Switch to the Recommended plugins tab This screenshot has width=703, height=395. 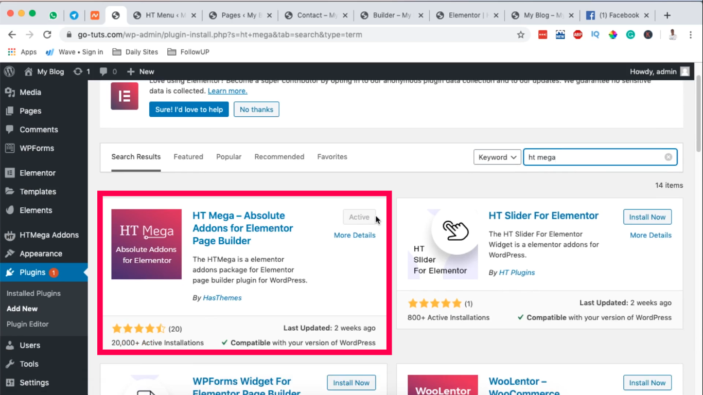tap(279, 157)
